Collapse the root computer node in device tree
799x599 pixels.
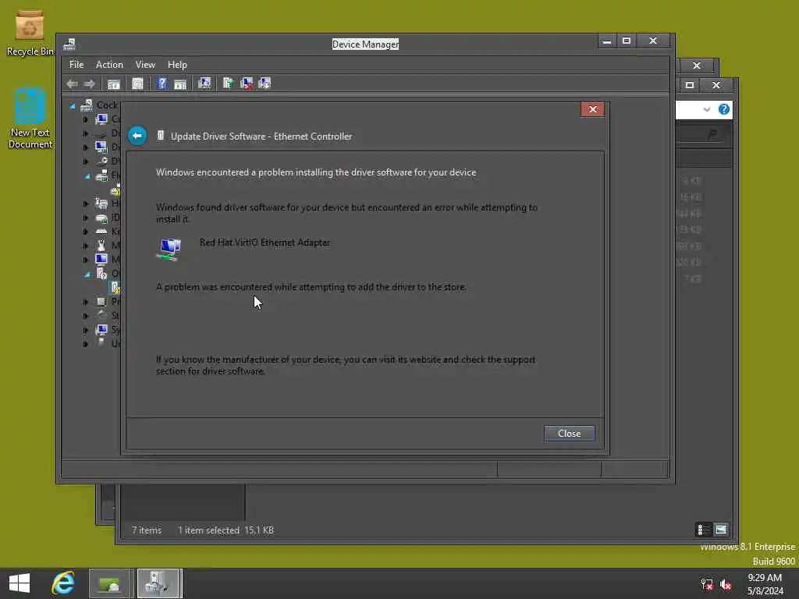(x=73, y=106)
